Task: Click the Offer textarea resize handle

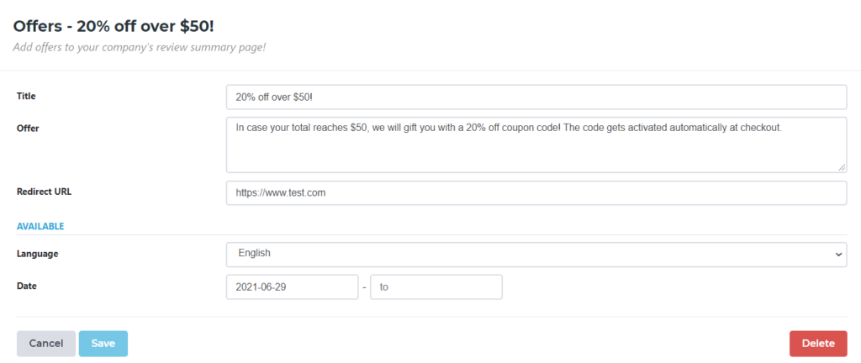Action: click(x=841, y=167)
